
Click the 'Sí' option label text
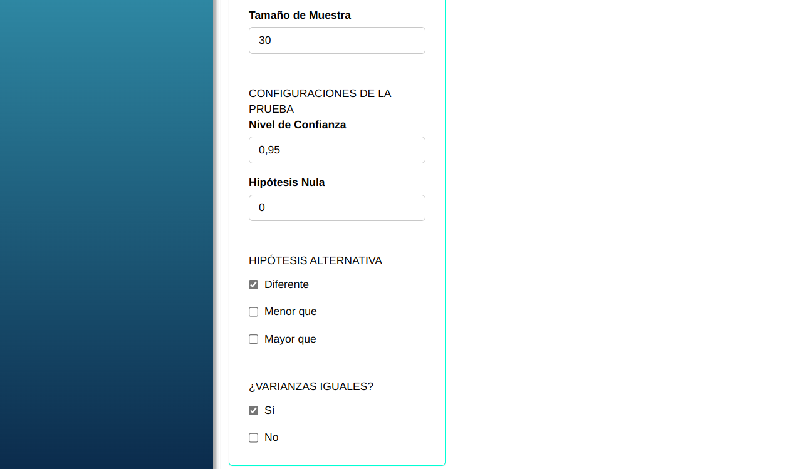point(269,410)
